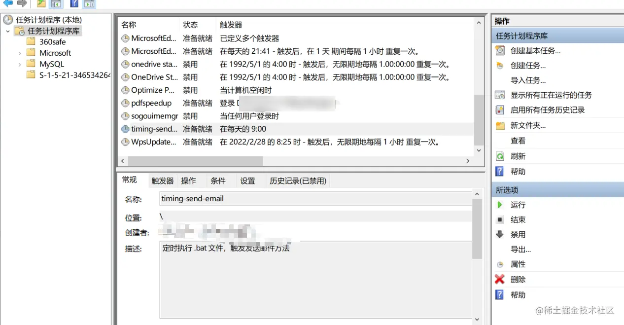Viewport: 624px width, 325px height.
Task: Click the red X 删除 icon
Action: click(500, 279)
